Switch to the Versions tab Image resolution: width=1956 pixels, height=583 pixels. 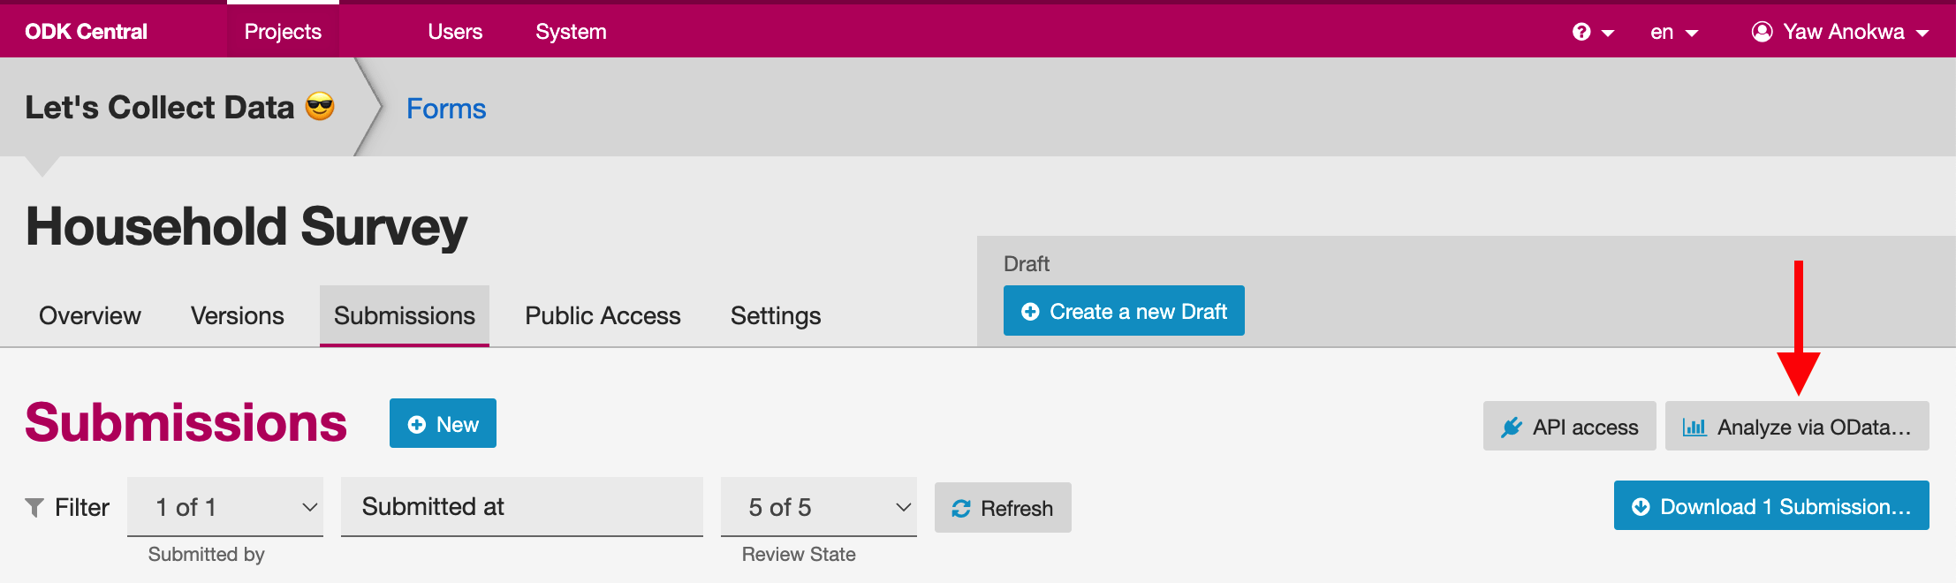[x=238, y=316]
